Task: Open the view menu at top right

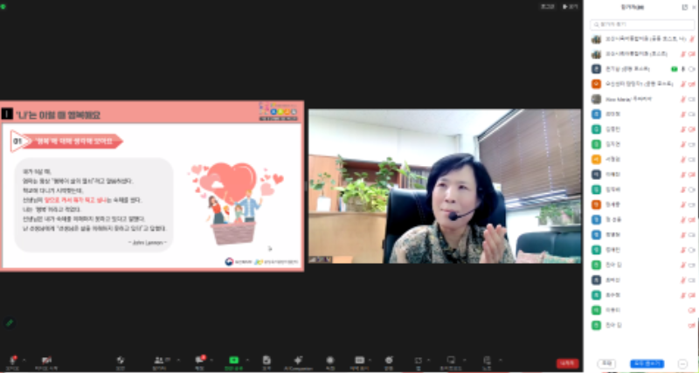Action: 569,6
